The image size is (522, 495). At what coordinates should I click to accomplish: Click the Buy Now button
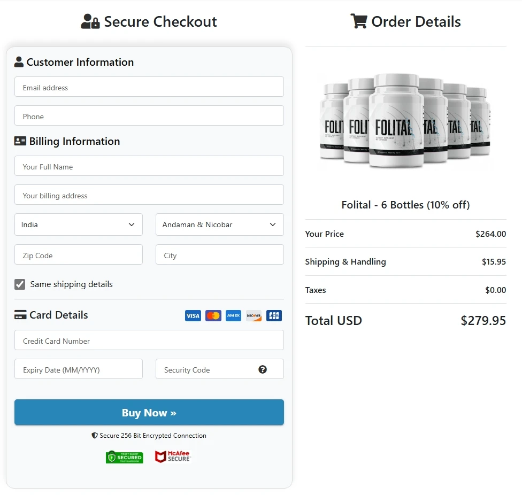coord(149,412)
